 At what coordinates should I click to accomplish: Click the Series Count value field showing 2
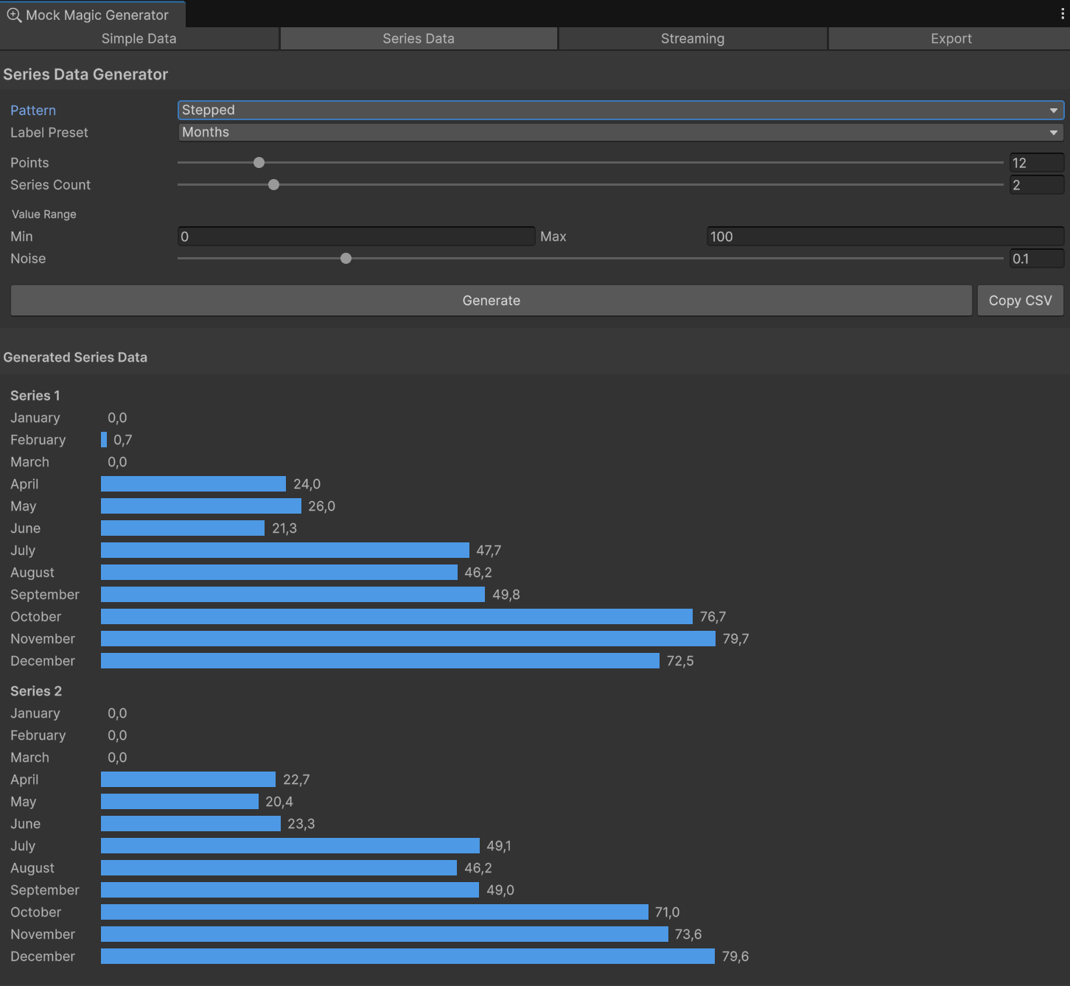[1037, 185]
